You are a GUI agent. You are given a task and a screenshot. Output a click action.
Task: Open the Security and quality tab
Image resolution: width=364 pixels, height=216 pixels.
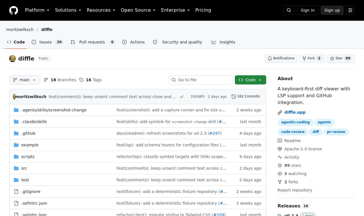(x=177, y=42)
